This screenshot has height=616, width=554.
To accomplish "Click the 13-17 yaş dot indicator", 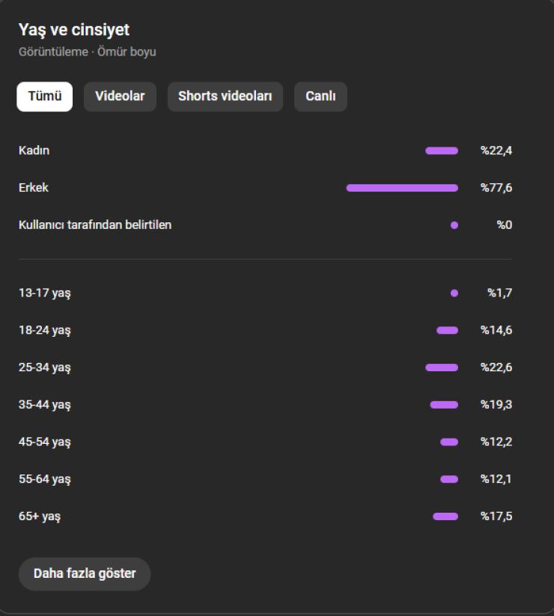I will tap(454, 293).
